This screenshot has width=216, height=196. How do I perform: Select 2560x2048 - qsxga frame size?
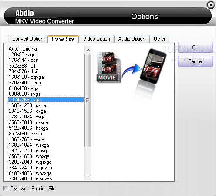[46, 122]
